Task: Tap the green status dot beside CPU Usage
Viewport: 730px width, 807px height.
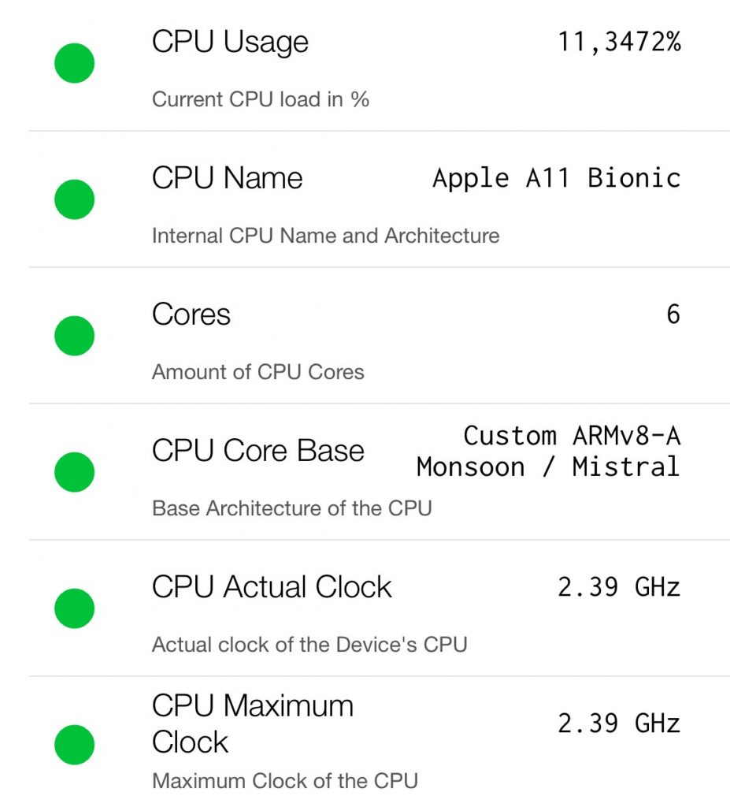Action: 74,64
